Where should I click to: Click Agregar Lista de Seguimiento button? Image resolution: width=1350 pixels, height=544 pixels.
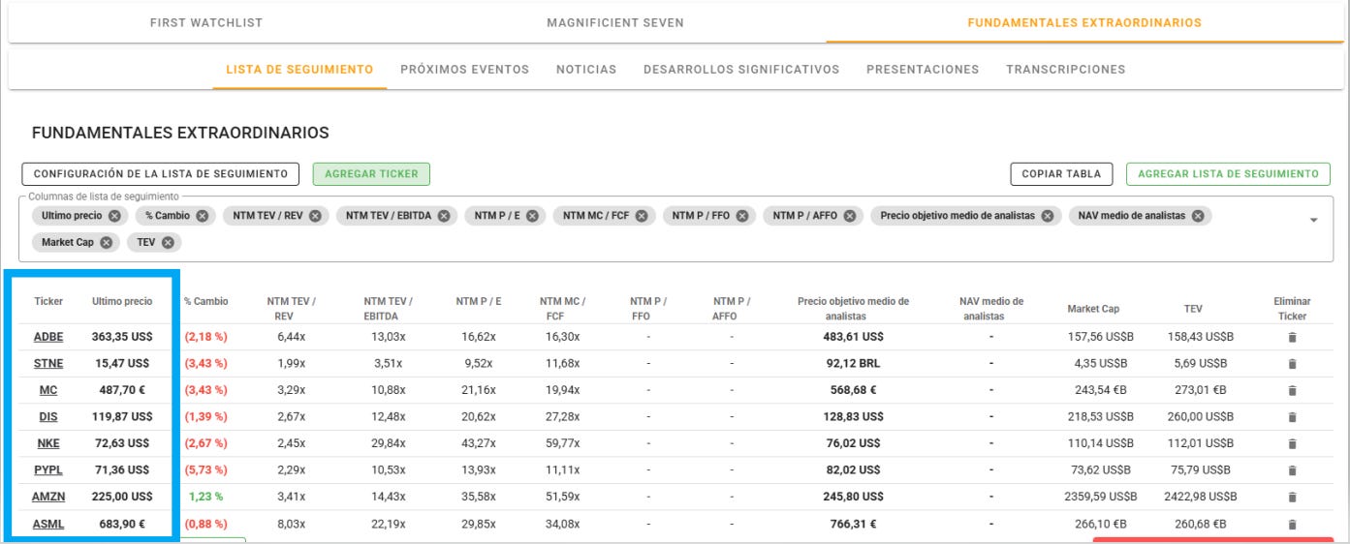tap(1228, 174)
